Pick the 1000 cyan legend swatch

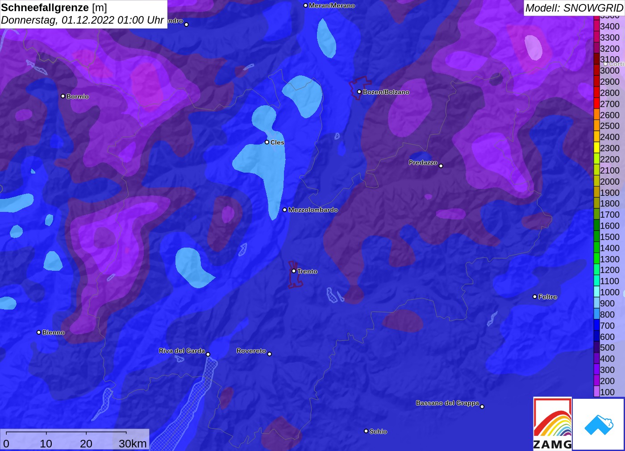click(x=596, y=292)
